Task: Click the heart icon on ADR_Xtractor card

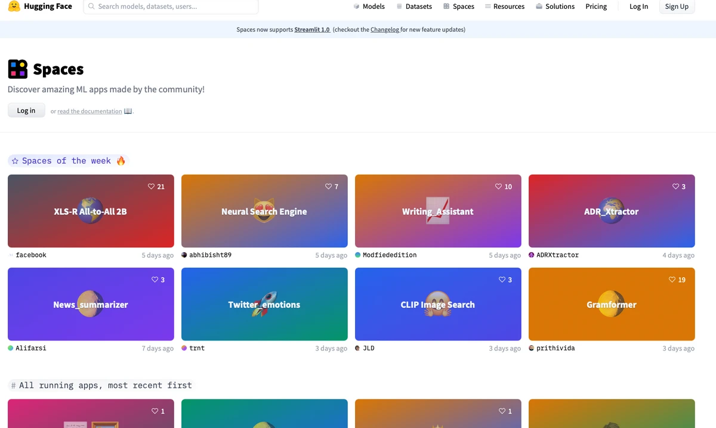Action: pos(675,187)
